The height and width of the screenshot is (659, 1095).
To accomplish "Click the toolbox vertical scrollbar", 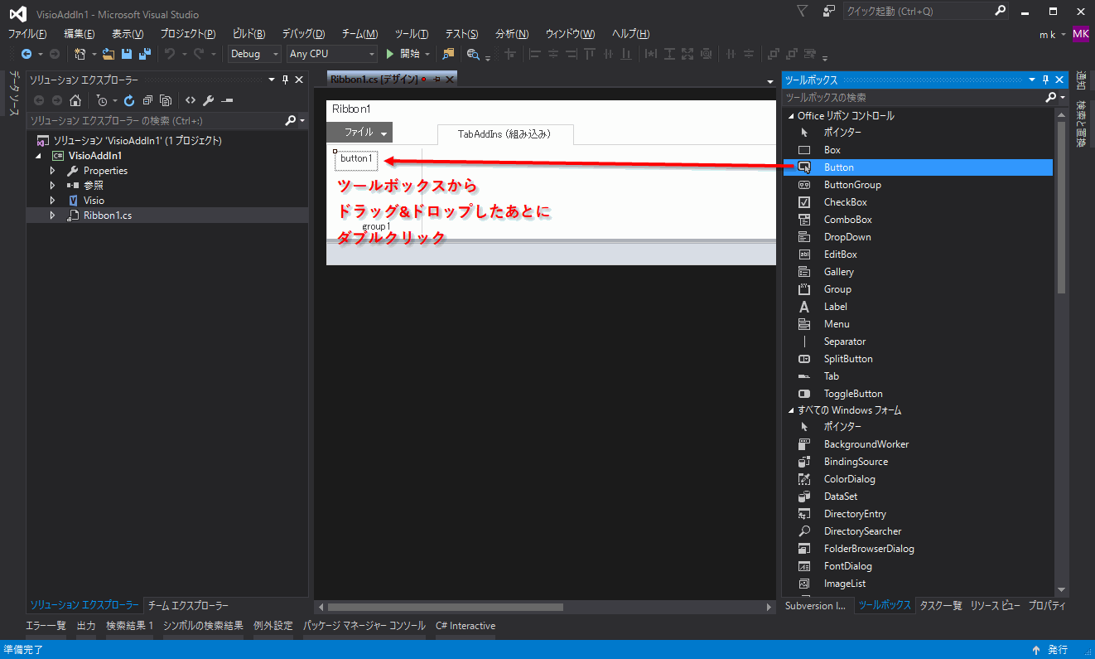I will 1061,207.
